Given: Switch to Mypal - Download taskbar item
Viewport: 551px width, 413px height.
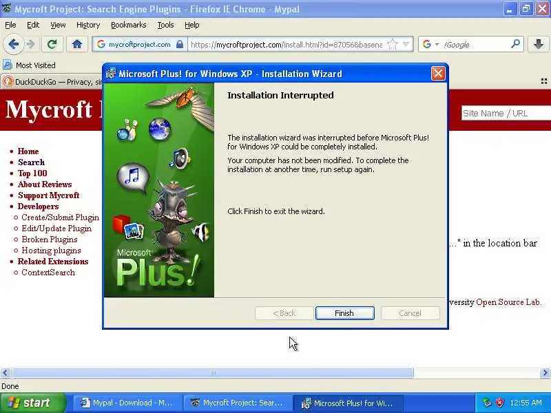Looking at the screenshot, I should coord(128,403).
